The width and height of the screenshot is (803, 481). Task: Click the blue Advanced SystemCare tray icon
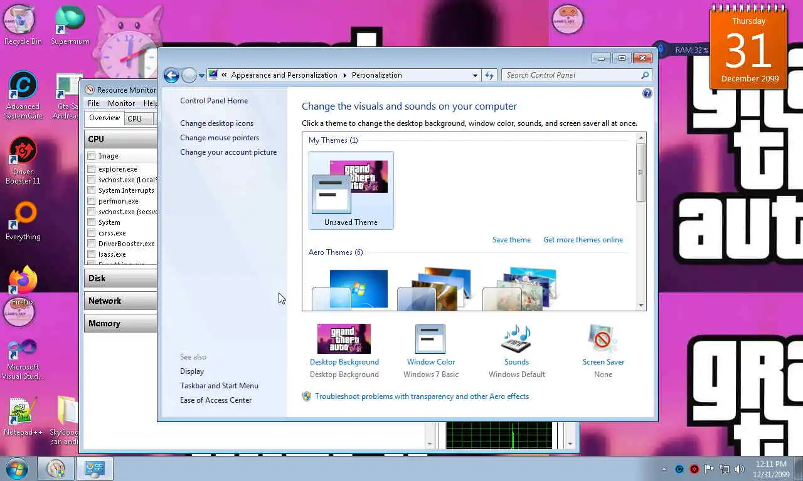[679, 468]
